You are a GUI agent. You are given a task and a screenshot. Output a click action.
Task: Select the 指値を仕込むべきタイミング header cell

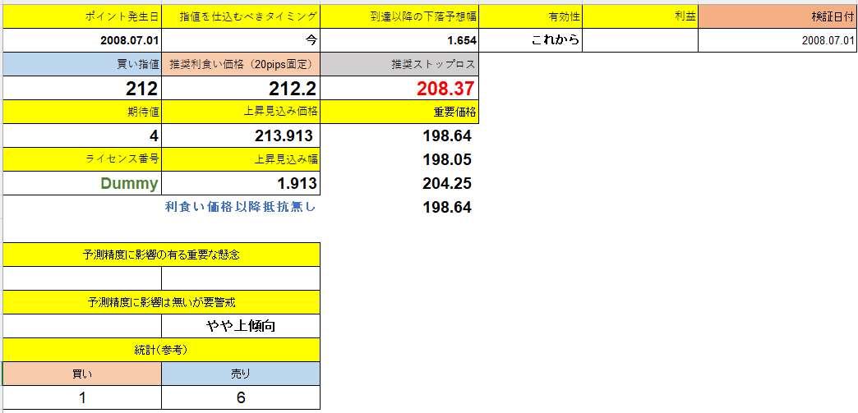pos(241,16)
